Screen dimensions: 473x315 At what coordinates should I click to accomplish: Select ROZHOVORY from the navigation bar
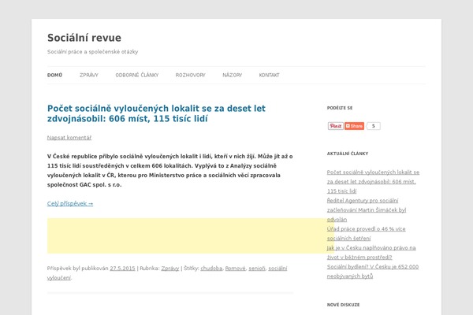pos(190,75)
